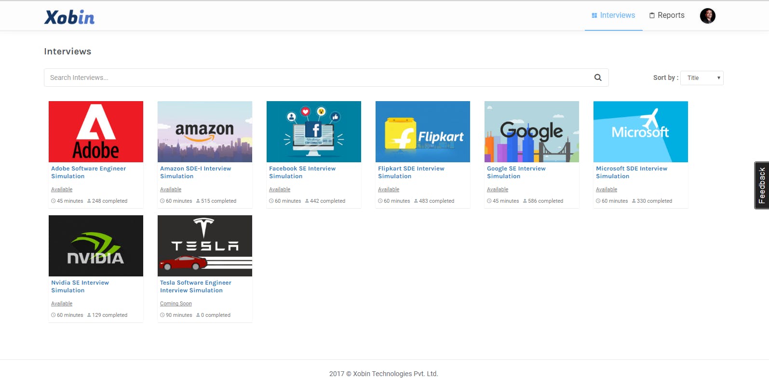Click the search magnifier icon
The height and width of the screenshot is (379, 769).
point(598,78)
